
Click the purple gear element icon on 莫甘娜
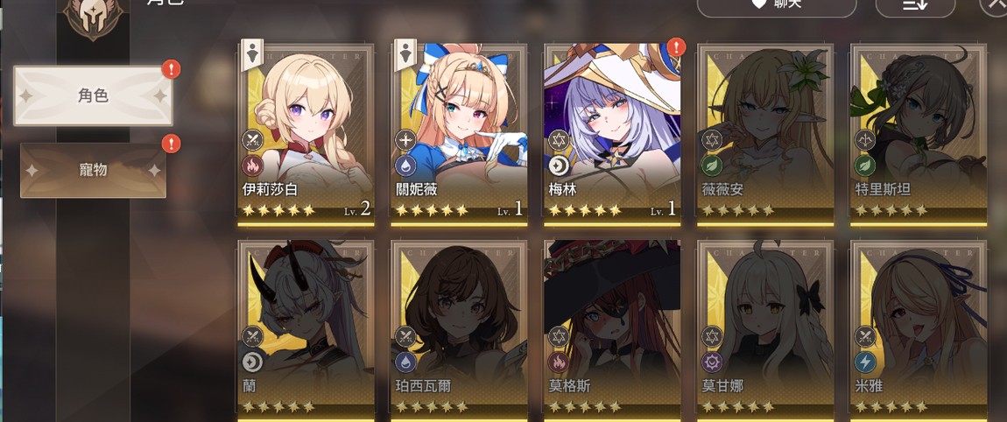pos(712,362)
